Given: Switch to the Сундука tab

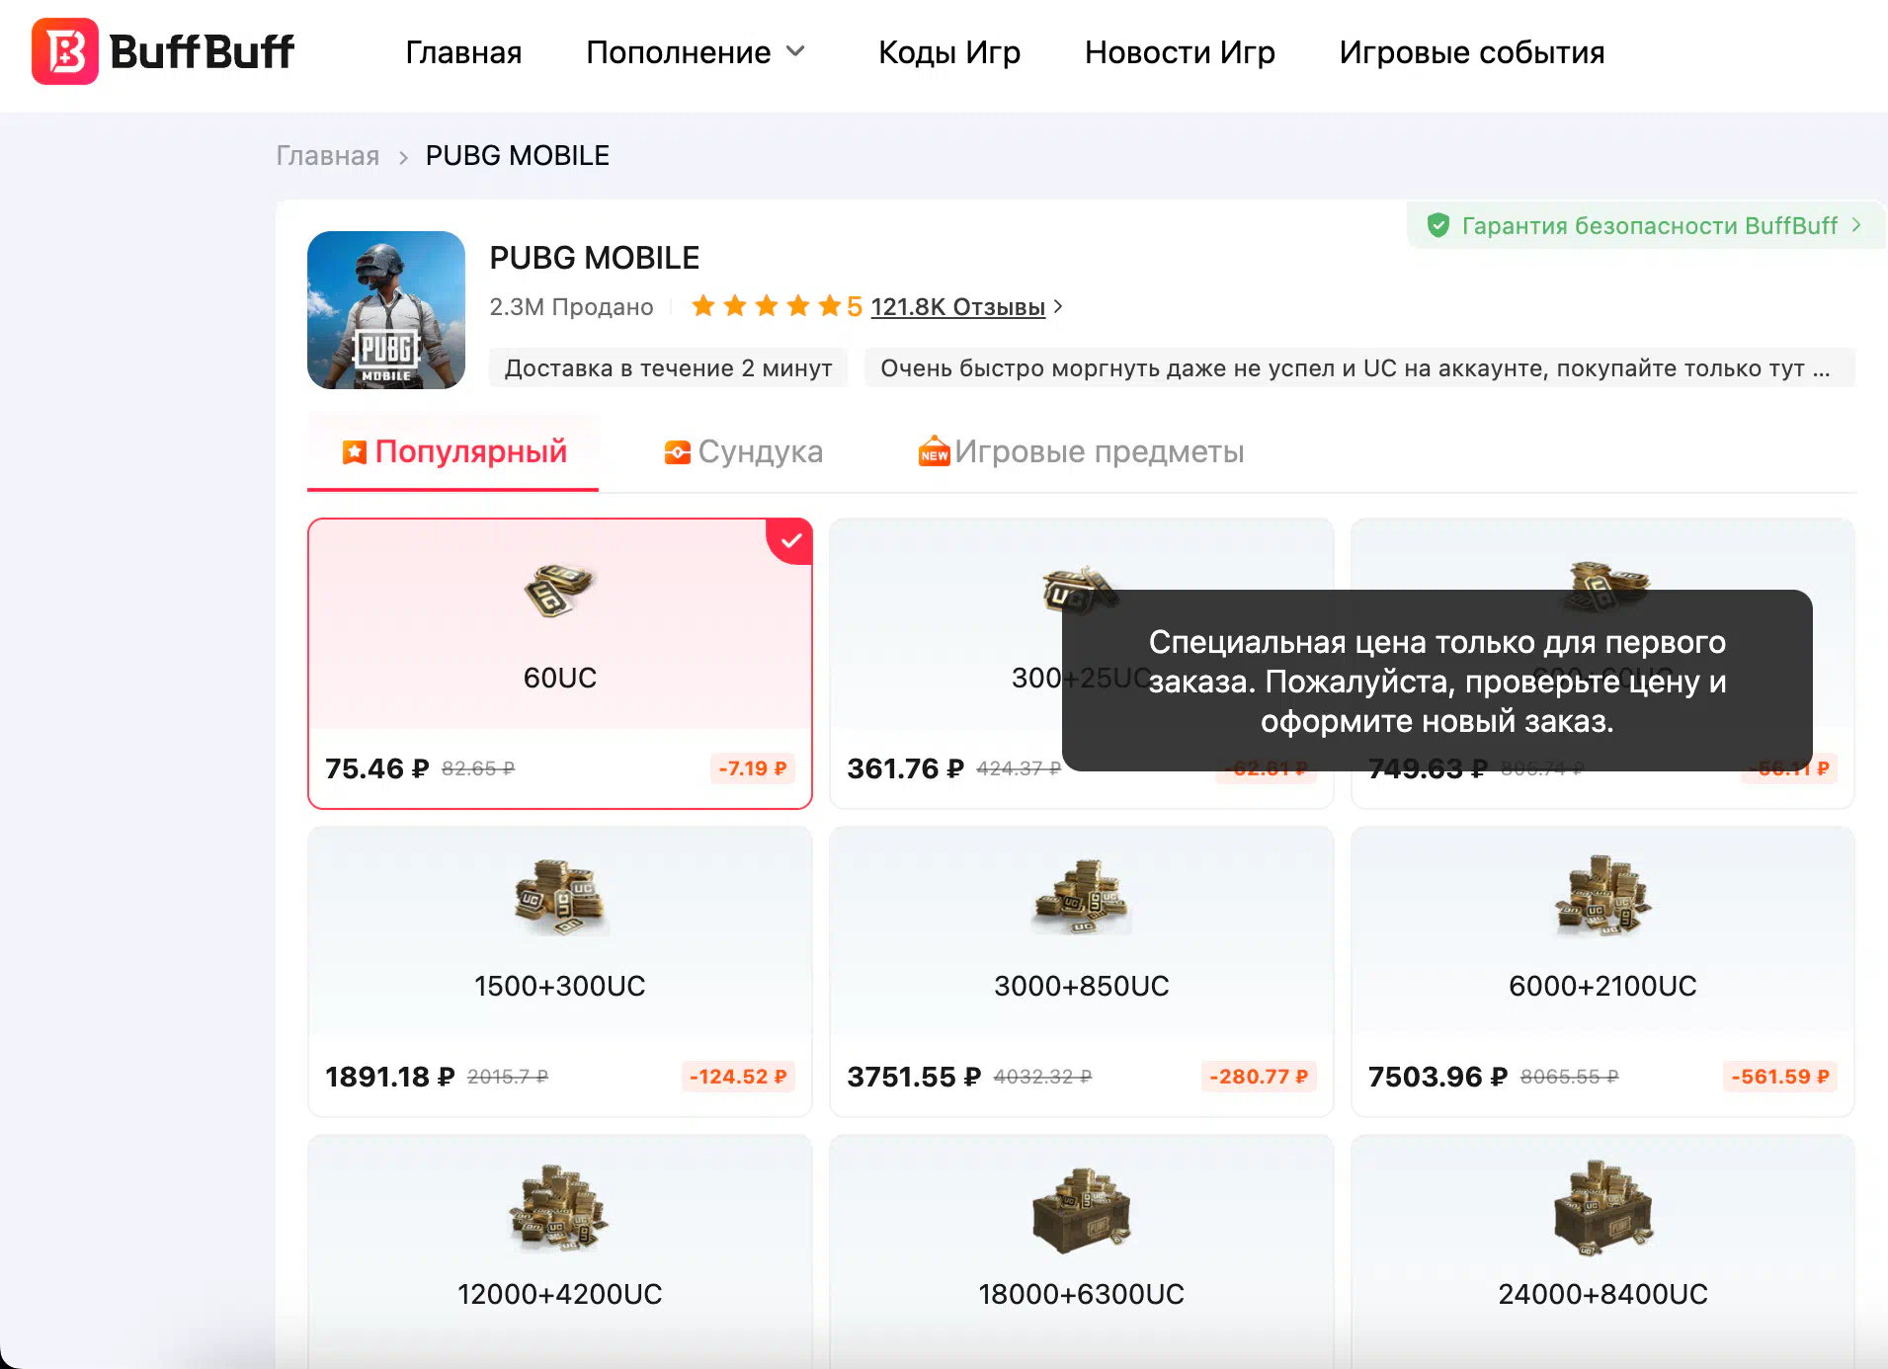Looking at the screenshot, I should [x=743, y=452].
